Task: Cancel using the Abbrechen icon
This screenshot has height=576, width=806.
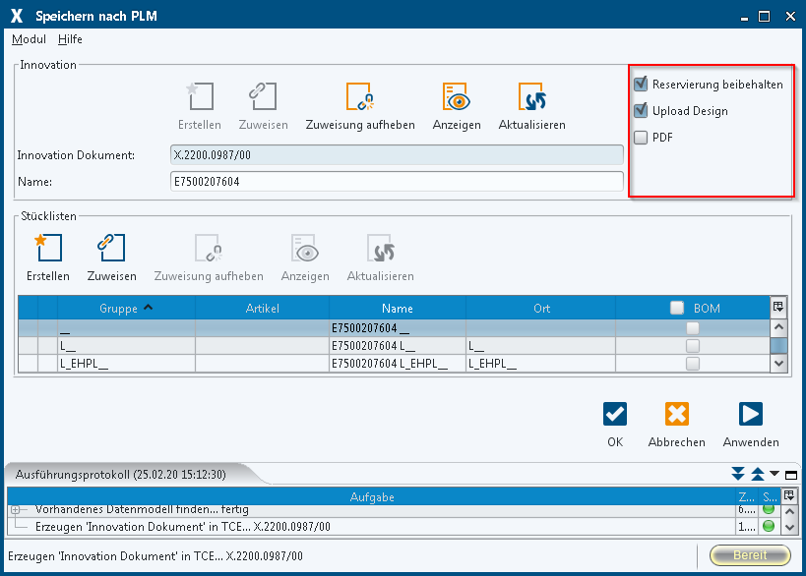Action: [676, 414]
